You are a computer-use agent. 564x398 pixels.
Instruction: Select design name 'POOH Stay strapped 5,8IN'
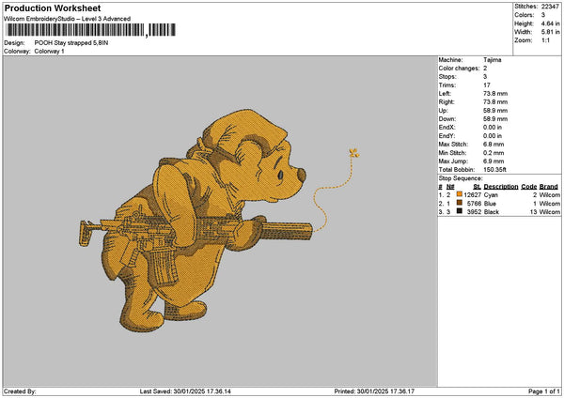[71, 43]
